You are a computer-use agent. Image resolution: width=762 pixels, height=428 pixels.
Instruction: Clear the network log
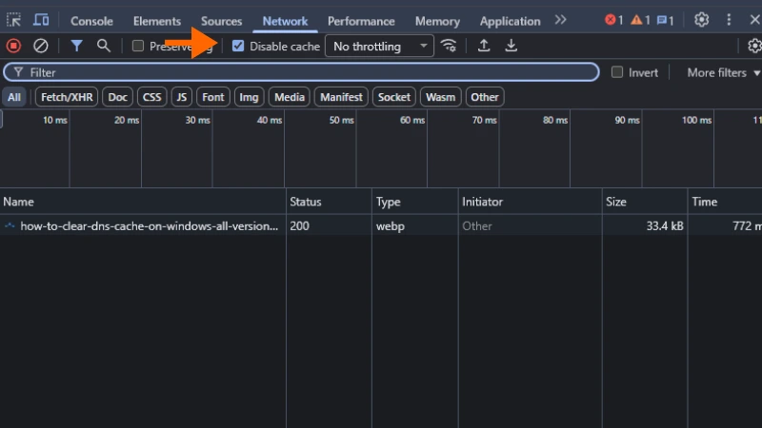pyautogui.click(x=41, y=46)
